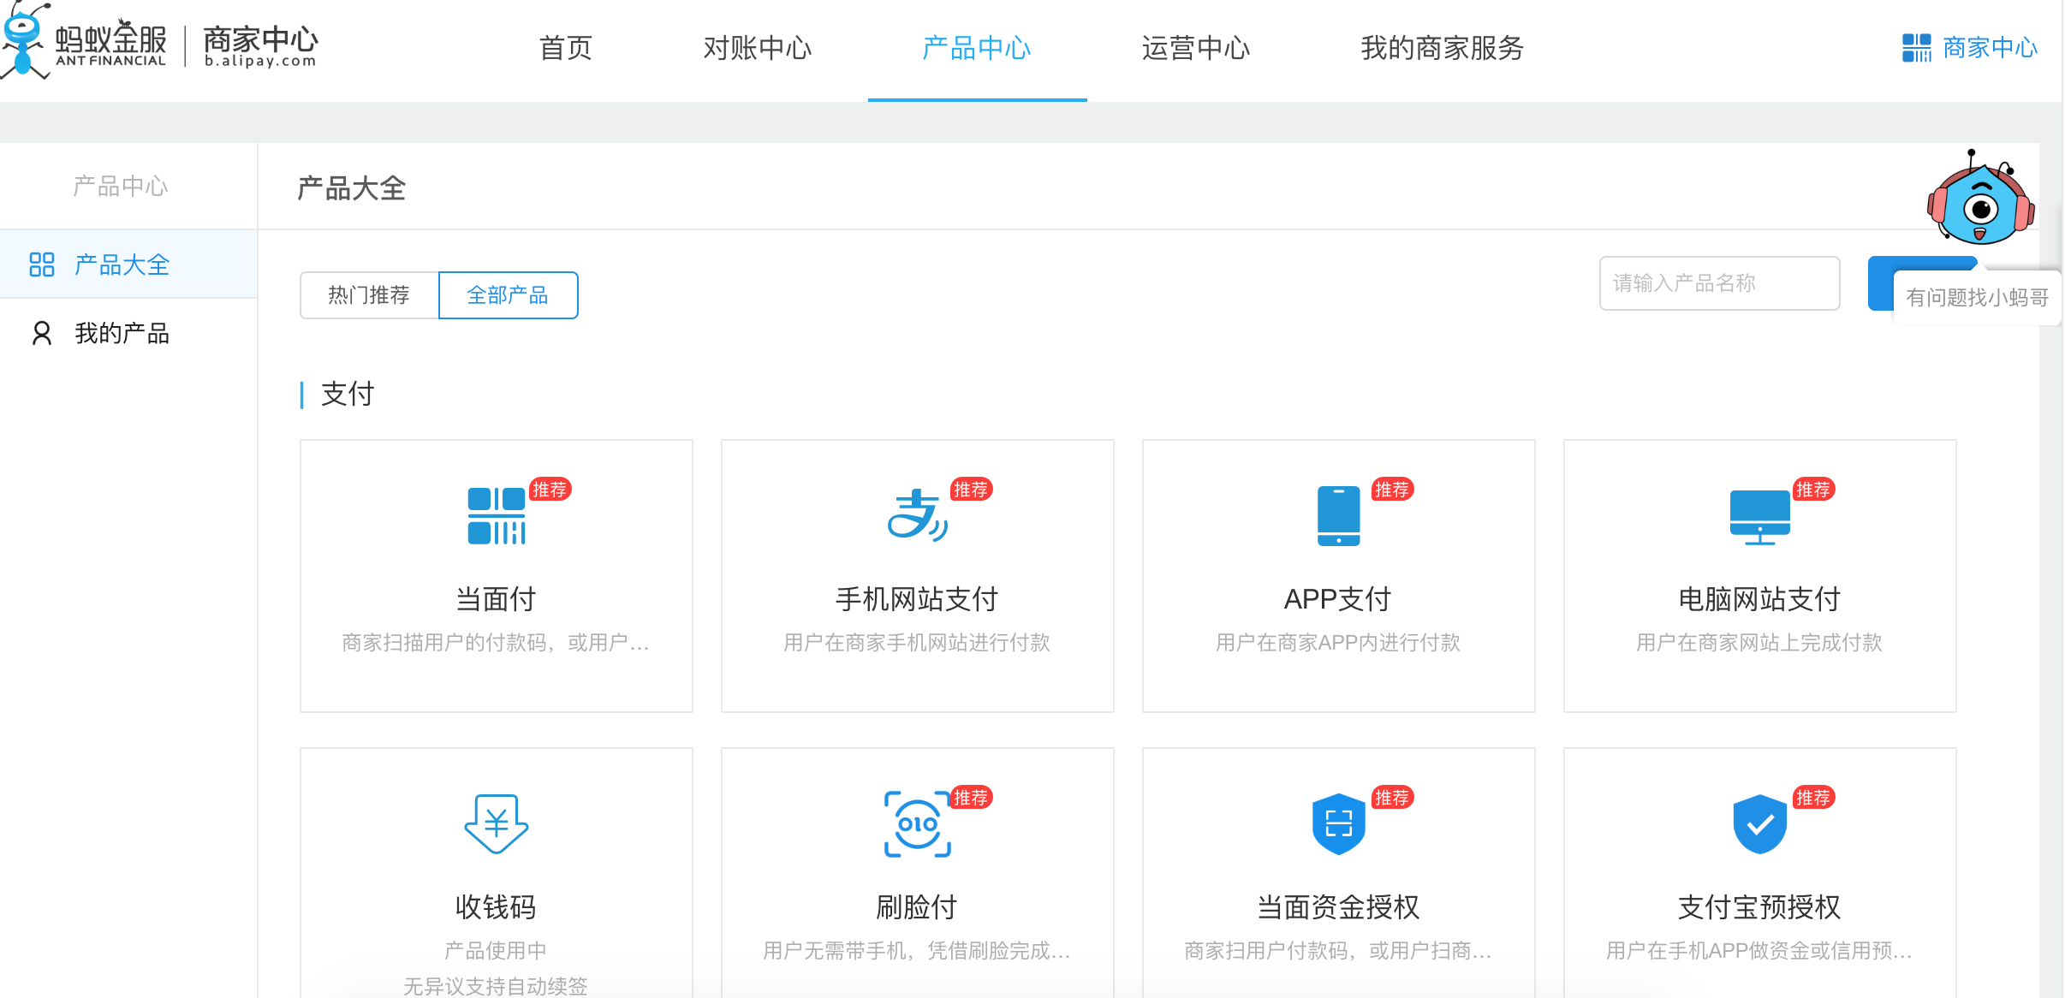Viewport: 2065px width, 998px height.
Task: Click description 用户在商家APP内进行付款
Action: pyautogui.click(x=1338, y=643)
